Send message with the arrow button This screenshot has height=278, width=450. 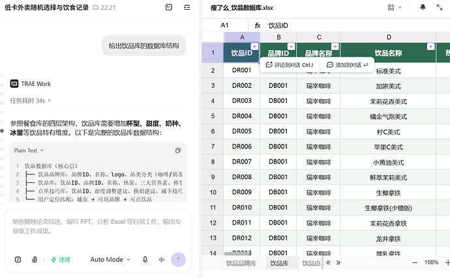pyautogui.click(x=179, y=260)
